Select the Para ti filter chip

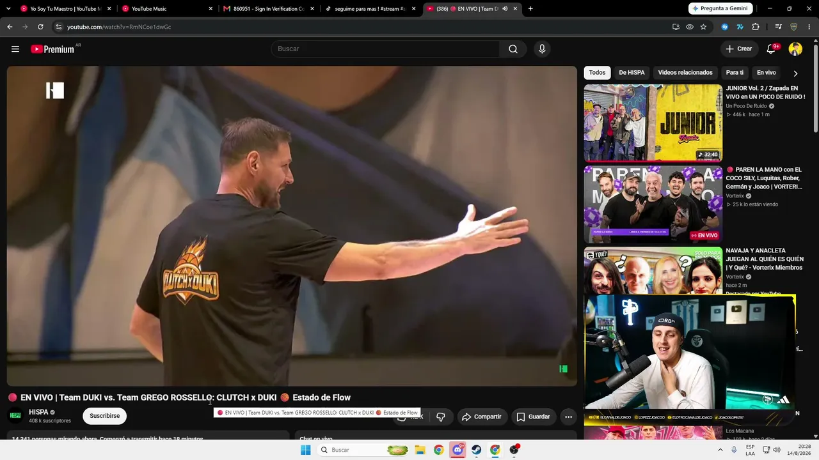point(735,73)
